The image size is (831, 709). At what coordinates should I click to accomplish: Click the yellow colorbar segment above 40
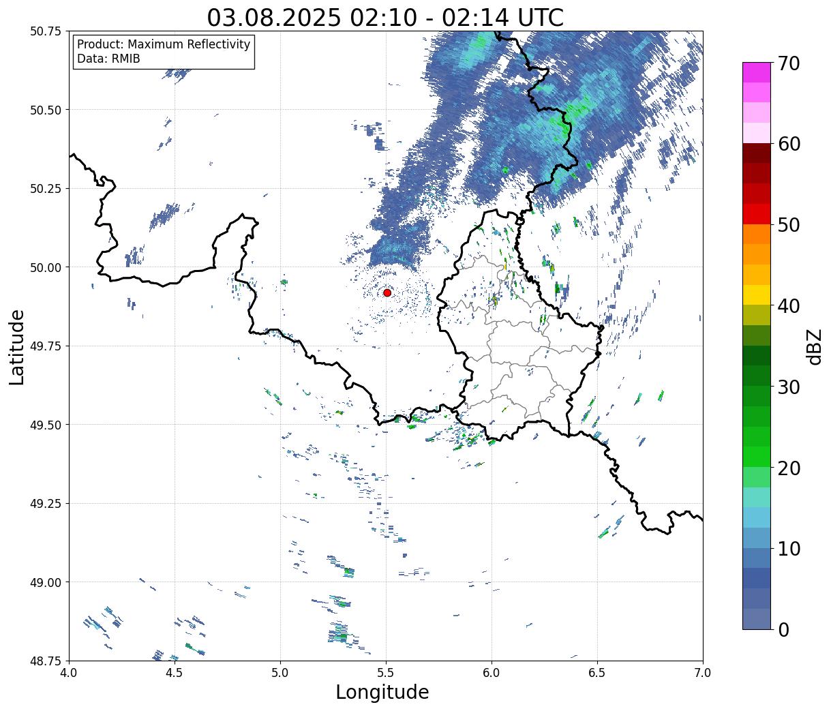pyautogui.click(x=757, y=295)
